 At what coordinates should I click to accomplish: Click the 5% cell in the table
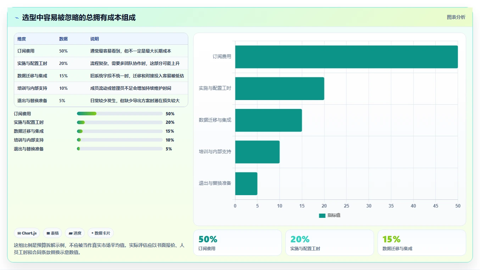point(62,101)
